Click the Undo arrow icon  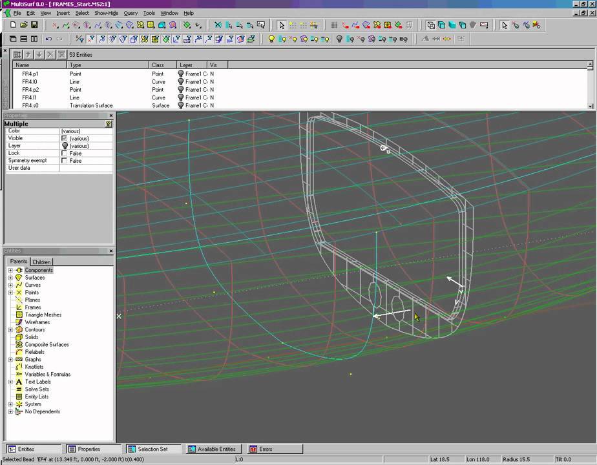click(x=48, y=39)
